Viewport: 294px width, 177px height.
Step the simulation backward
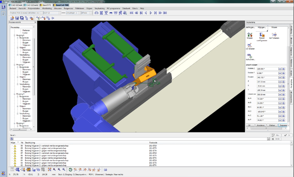pyautogui.click(x=146, y=13)
